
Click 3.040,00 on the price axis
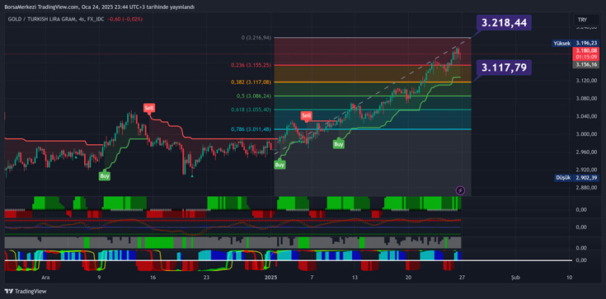point(587,116)
